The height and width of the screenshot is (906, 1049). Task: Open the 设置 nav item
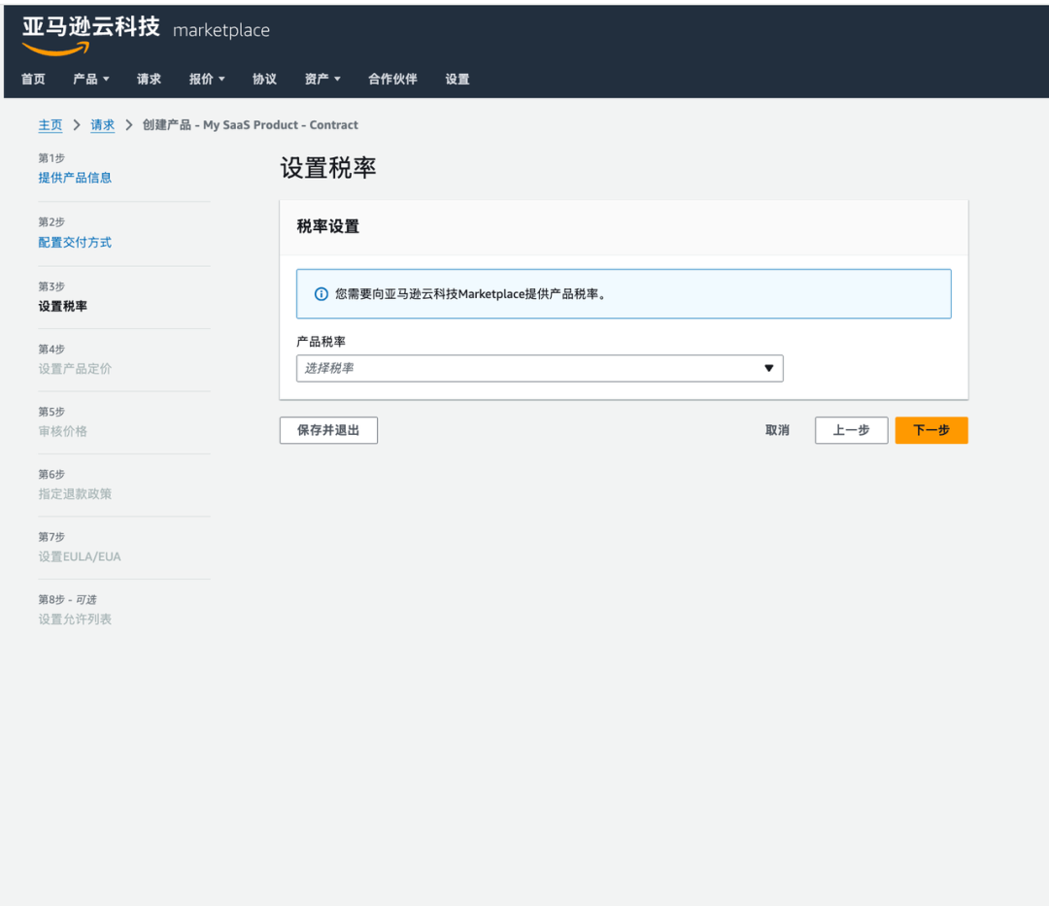click(x=457, y=79)
